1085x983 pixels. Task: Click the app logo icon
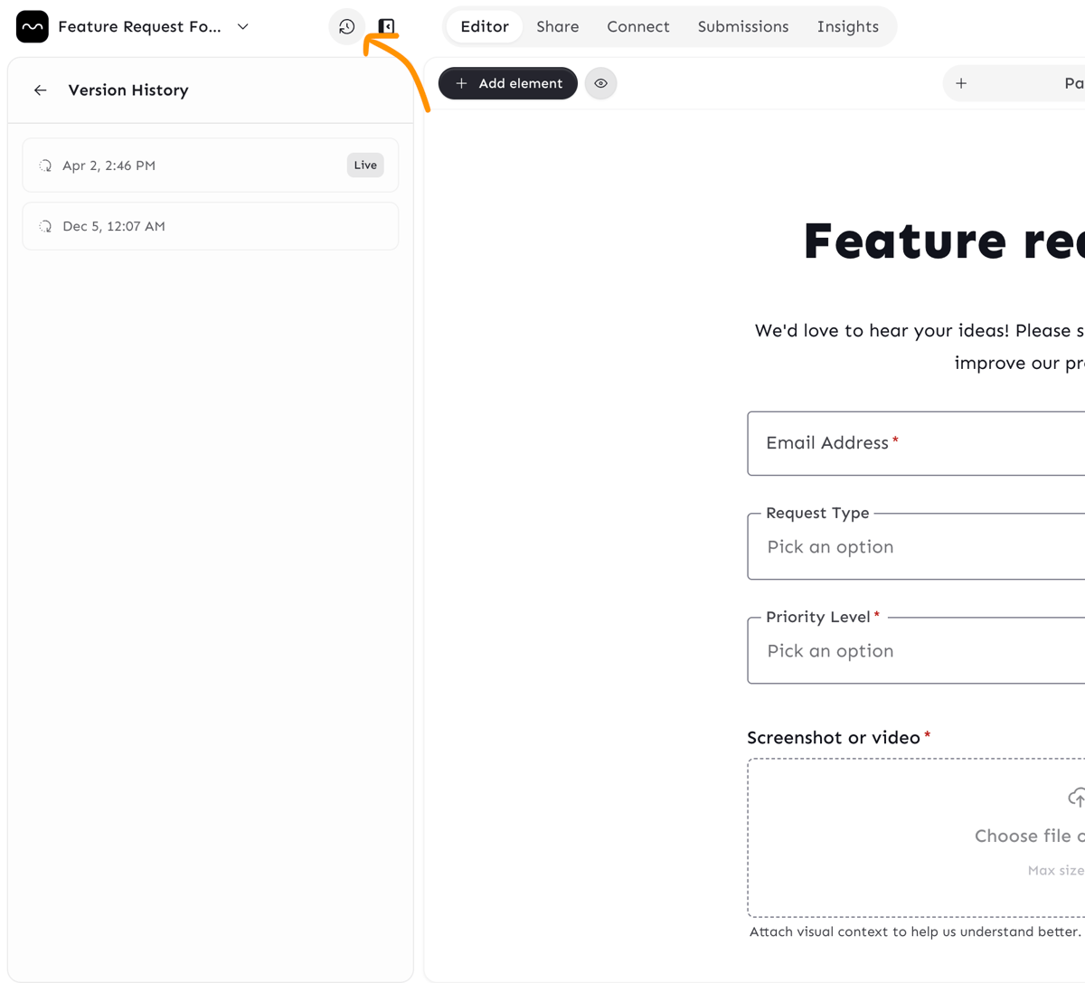pyautogui.click(x=33, y=27)
